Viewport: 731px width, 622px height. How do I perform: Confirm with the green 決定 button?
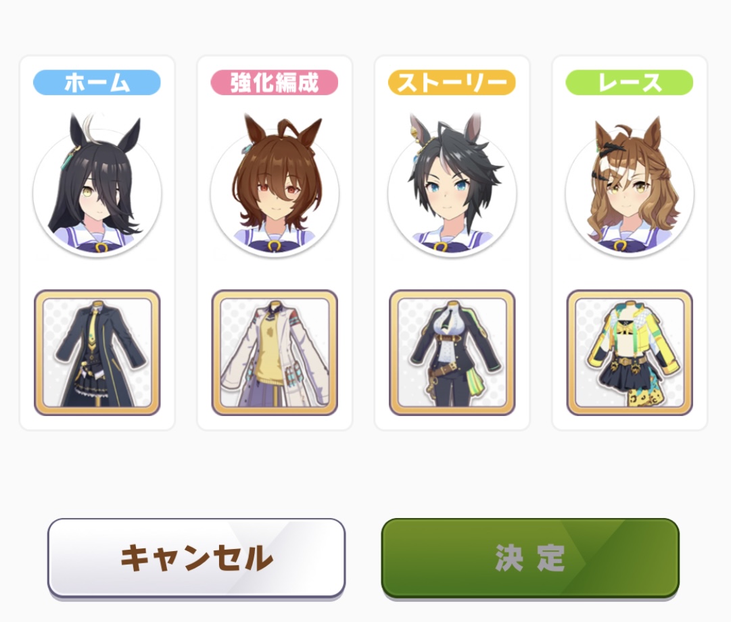(530, 558)
